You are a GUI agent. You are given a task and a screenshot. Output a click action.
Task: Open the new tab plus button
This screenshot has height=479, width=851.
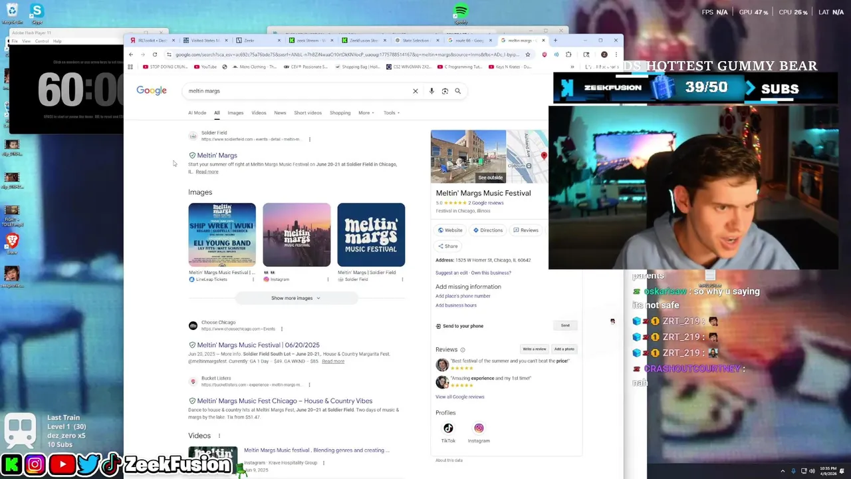554,41
